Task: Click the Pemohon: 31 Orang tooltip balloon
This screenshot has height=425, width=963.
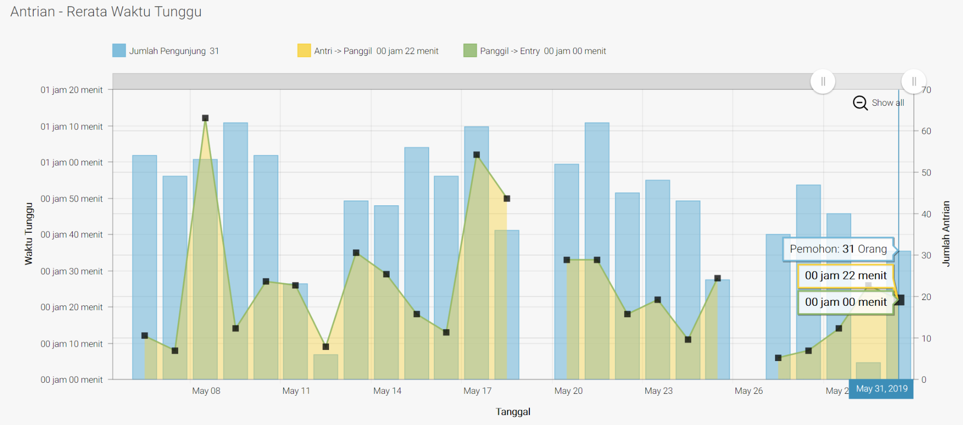Action: (838, 249)
